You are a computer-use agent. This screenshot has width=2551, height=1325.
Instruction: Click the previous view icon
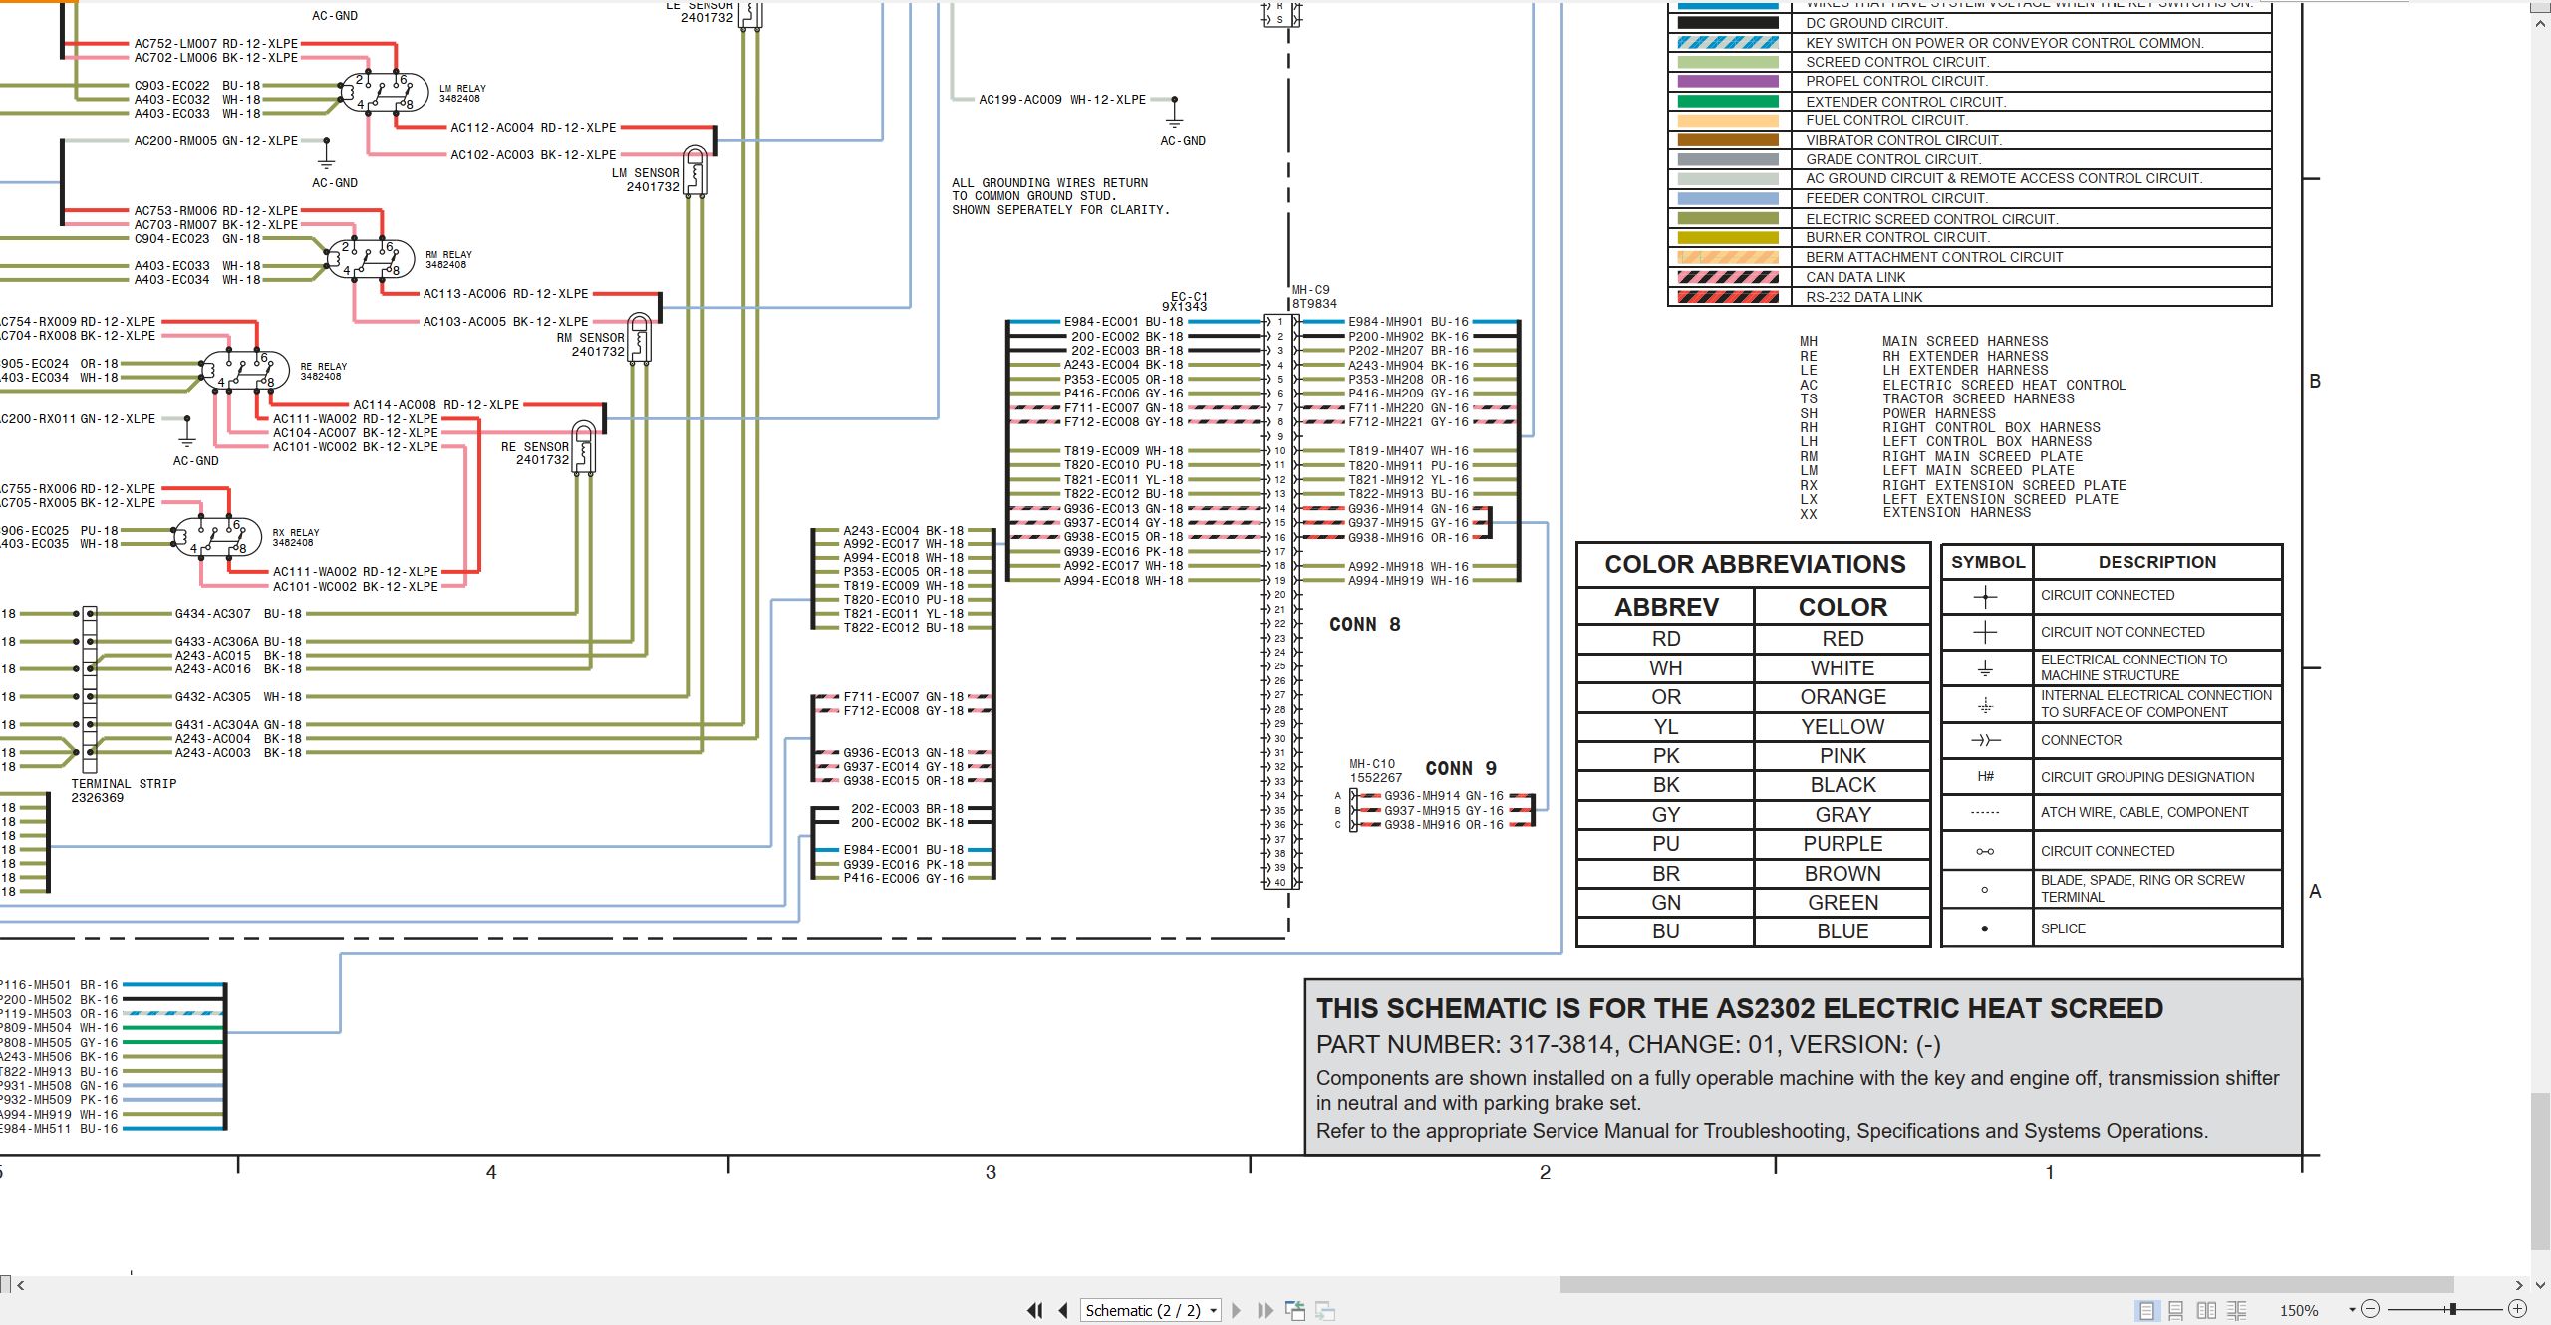tap(1295, 1311)
